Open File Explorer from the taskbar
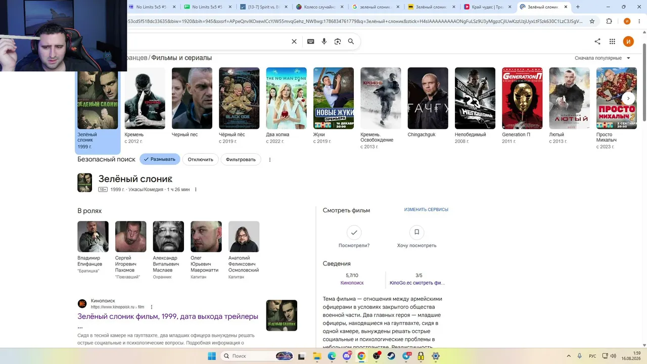This screenshot has width=647, height=364. [317, 356]
